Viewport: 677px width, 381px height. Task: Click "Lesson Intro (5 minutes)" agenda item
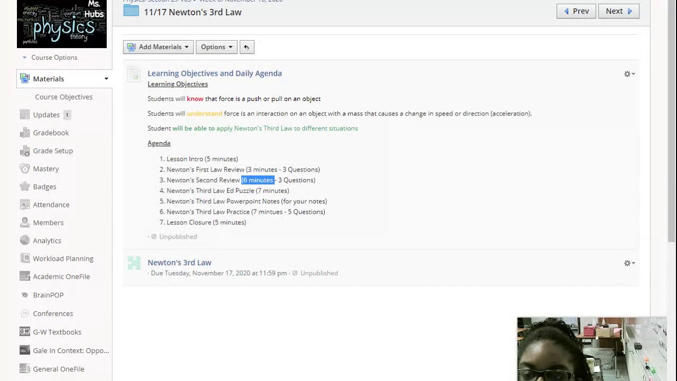click(202, 159)
